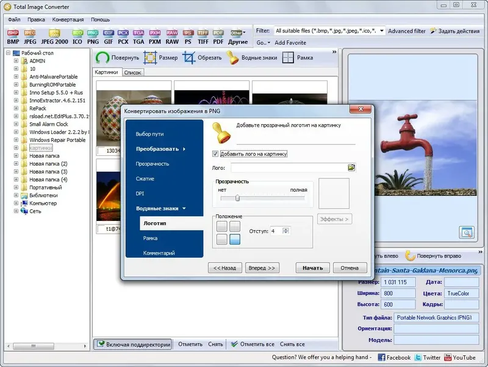Open the Facebook link icon
Image resolution: width=488 pixels, height=367 pixels.
(x=381, y=357)
